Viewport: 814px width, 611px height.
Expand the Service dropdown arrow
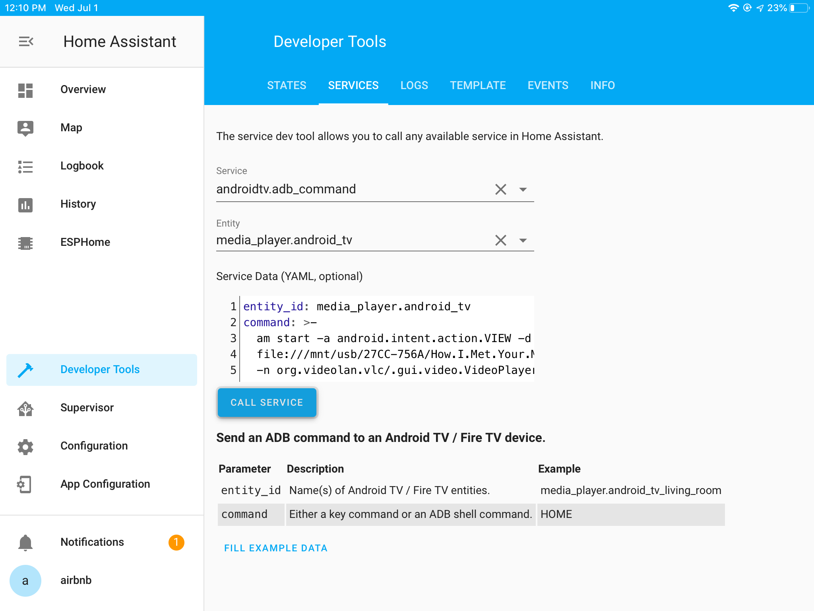point(523,189)
